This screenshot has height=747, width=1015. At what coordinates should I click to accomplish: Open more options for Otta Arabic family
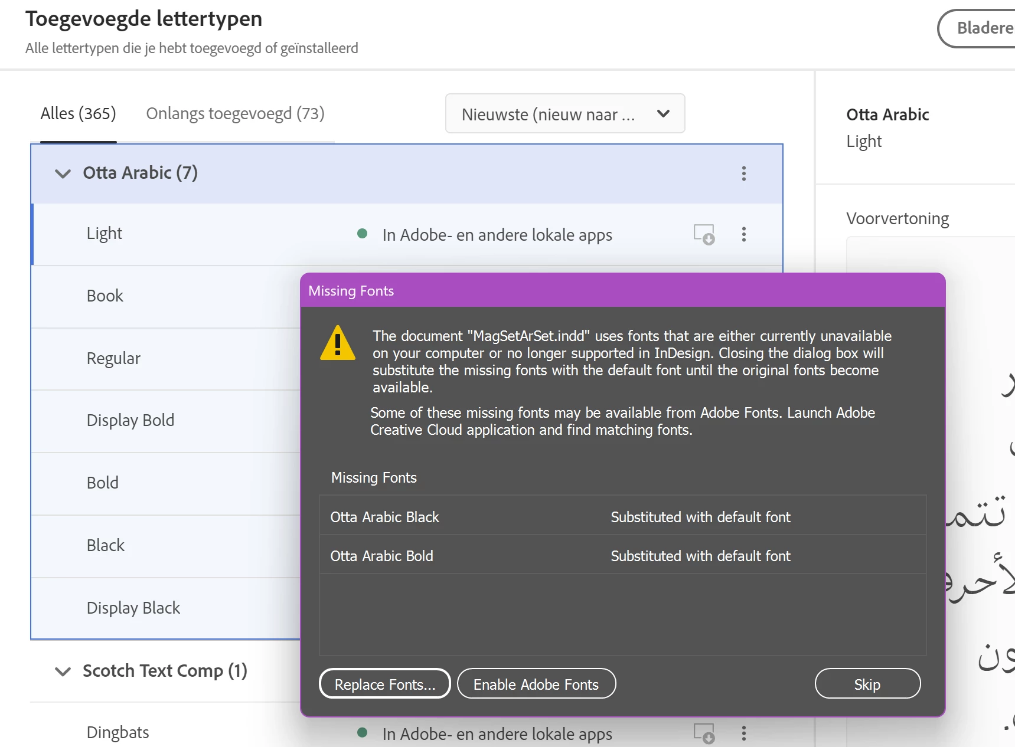pos(743,173)
